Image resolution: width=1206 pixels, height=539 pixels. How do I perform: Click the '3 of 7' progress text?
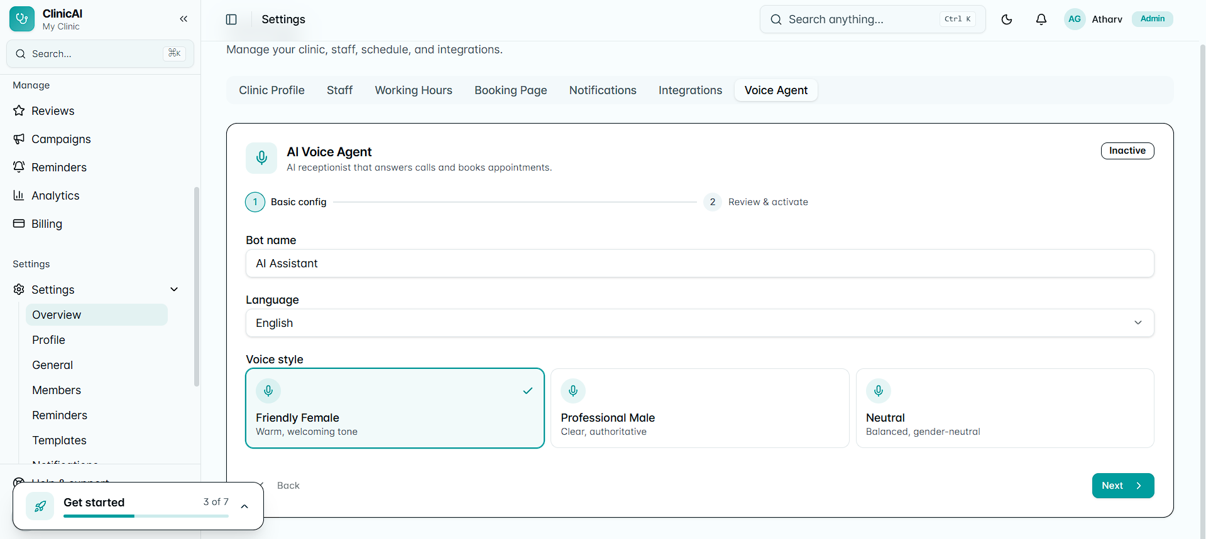click(216, 501)
